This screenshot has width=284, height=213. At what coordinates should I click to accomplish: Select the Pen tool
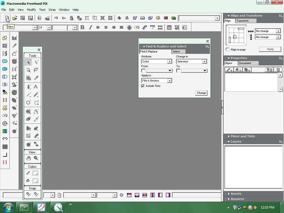pyautogui.click(x=29, y=87)
